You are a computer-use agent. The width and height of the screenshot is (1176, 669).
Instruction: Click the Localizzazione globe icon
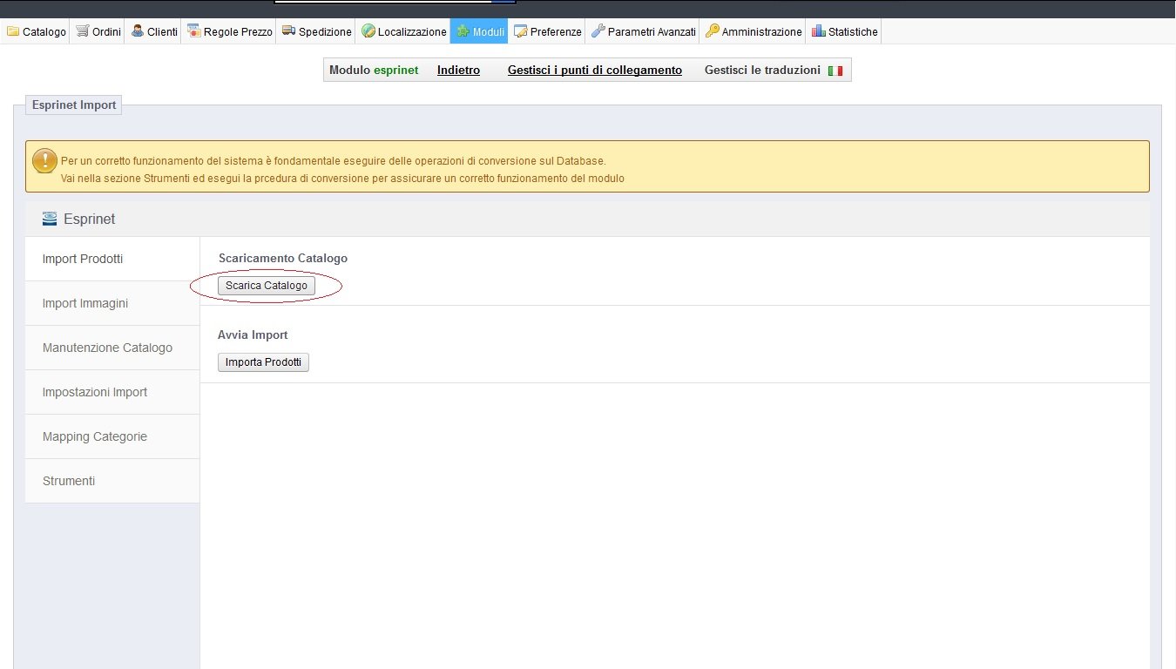click(368, 31)
